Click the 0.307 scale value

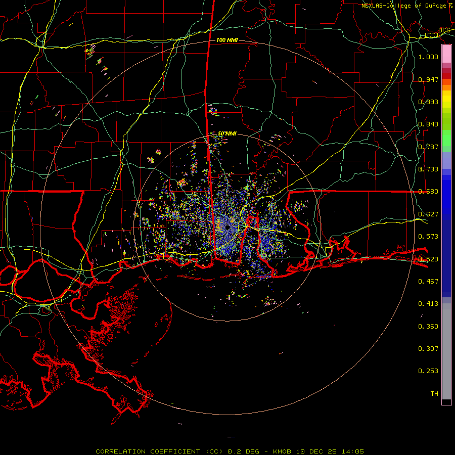[428, 349]
